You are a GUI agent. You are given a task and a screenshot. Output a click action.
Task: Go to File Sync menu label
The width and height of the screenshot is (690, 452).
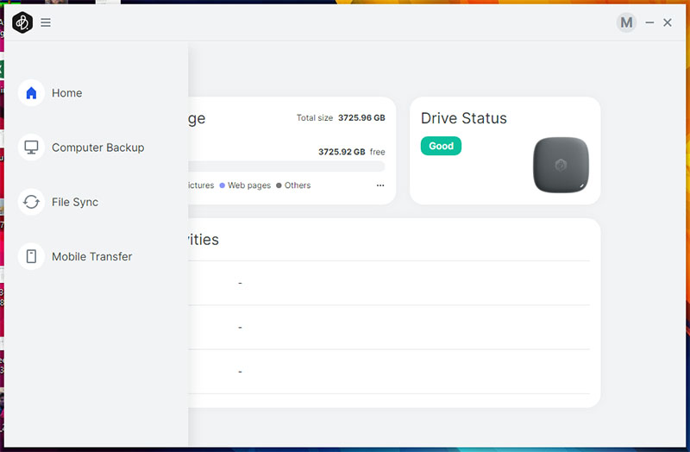tap(75, 202)
